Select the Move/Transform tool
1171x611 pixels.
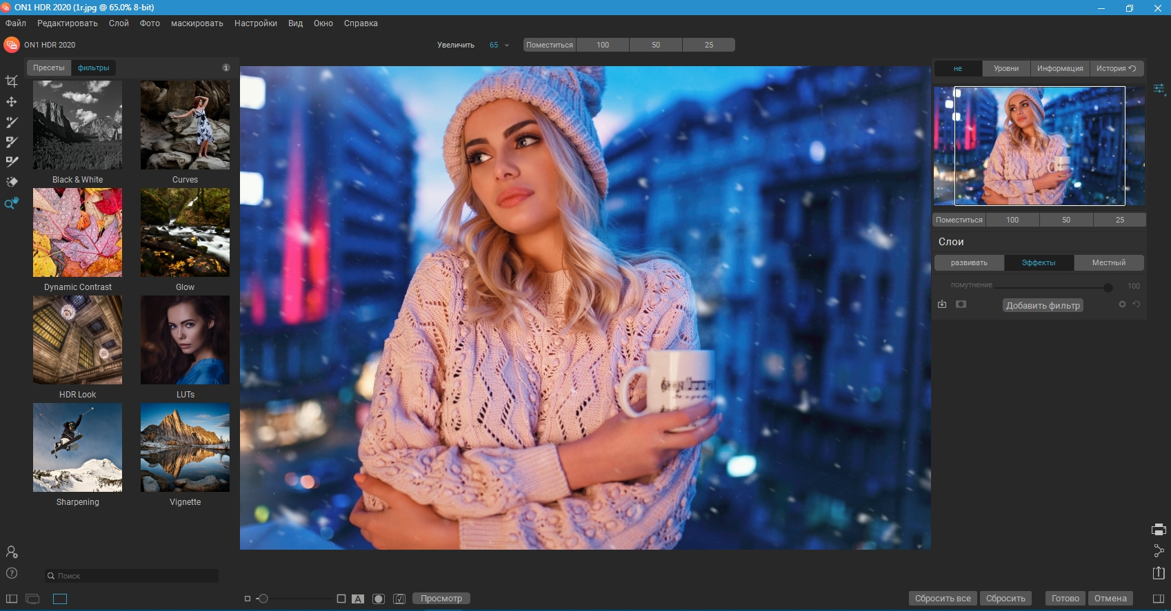point(12,102)
